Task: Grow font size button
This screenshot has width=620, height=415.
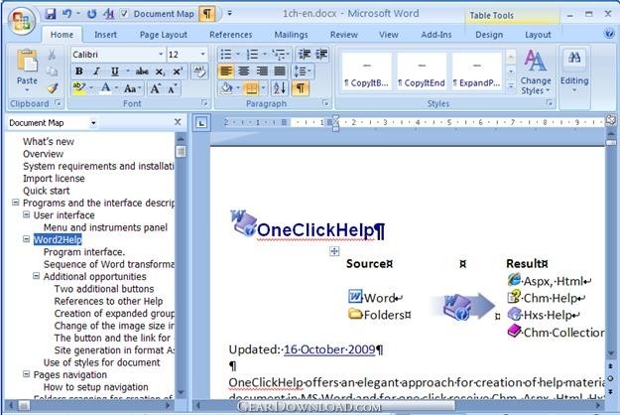Action: click(155, 88)
